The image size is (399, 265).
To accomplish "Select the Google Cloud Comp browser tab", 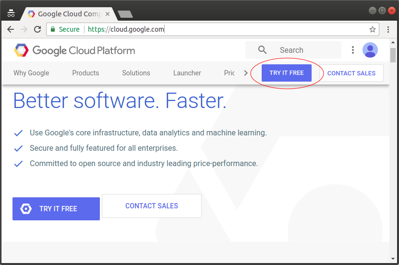I will tap(69, 14).
